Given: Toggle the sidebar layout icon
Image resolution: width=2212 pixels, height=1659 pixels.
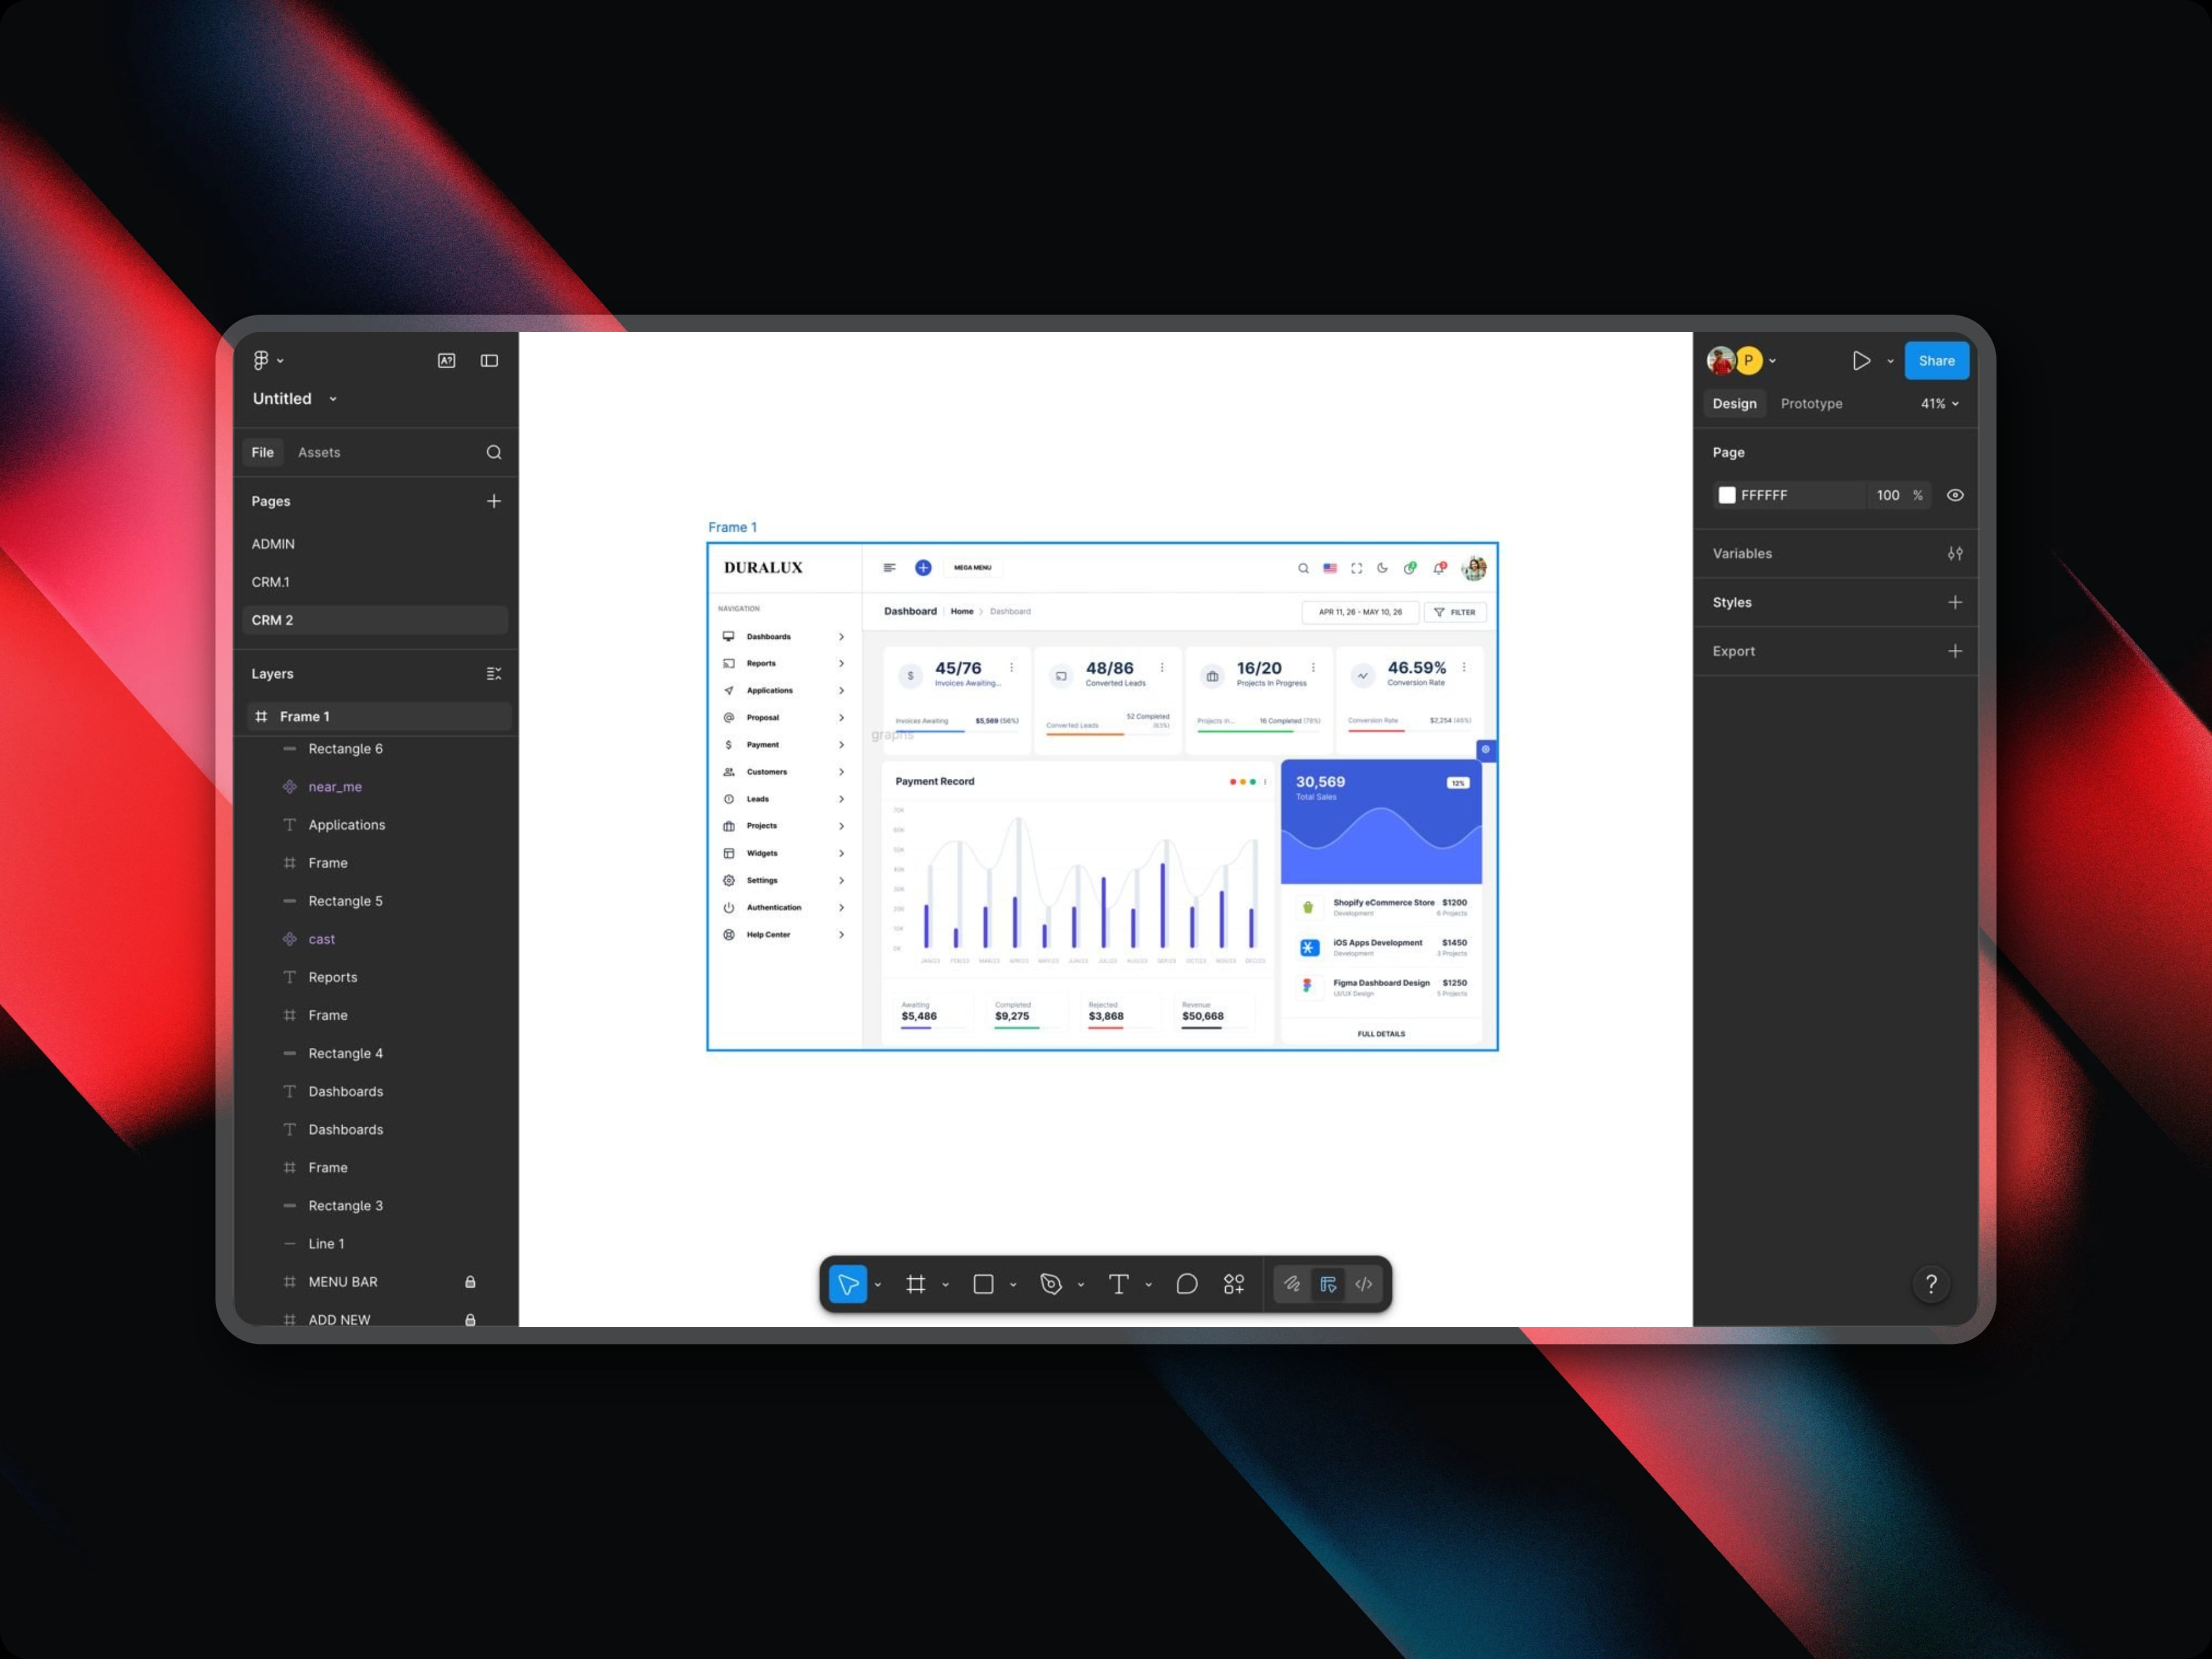Looking at the screenshot, I should pos(489,361).
